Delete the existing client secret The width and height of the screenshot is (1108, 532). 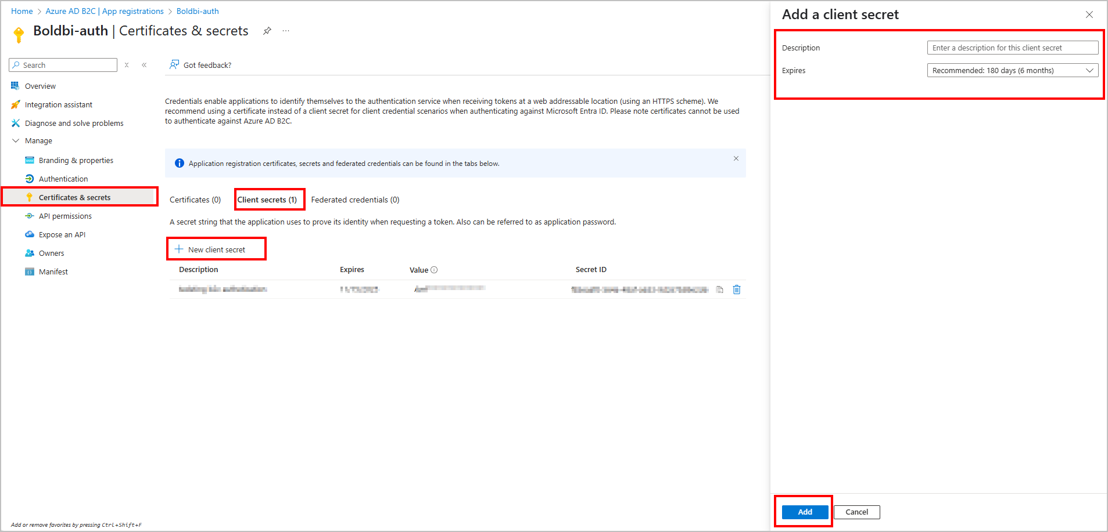tap(736, 289)
